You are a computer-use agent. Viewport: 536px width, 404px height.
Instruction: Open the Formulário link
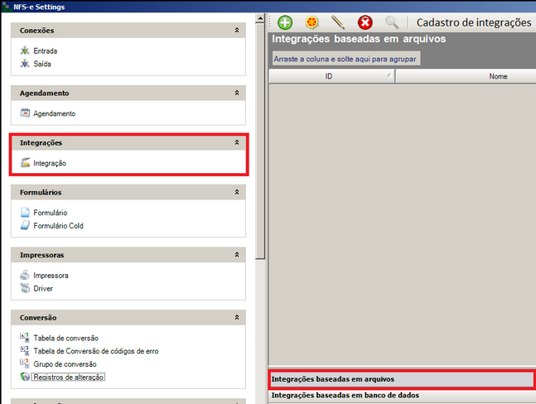coord(51,213)
